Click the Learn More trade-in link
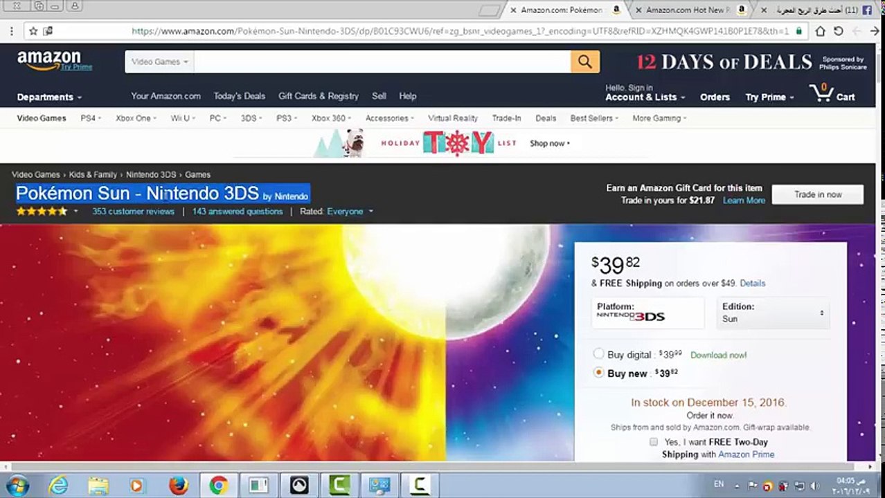Screen dimensions: 885x498 coord(744,201)
